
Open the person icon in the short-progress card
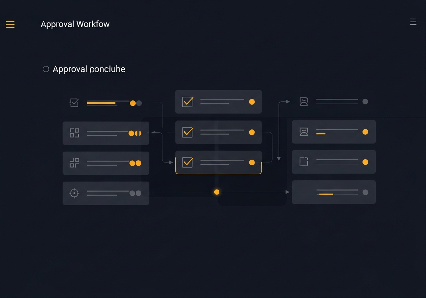tap(304, 132)
